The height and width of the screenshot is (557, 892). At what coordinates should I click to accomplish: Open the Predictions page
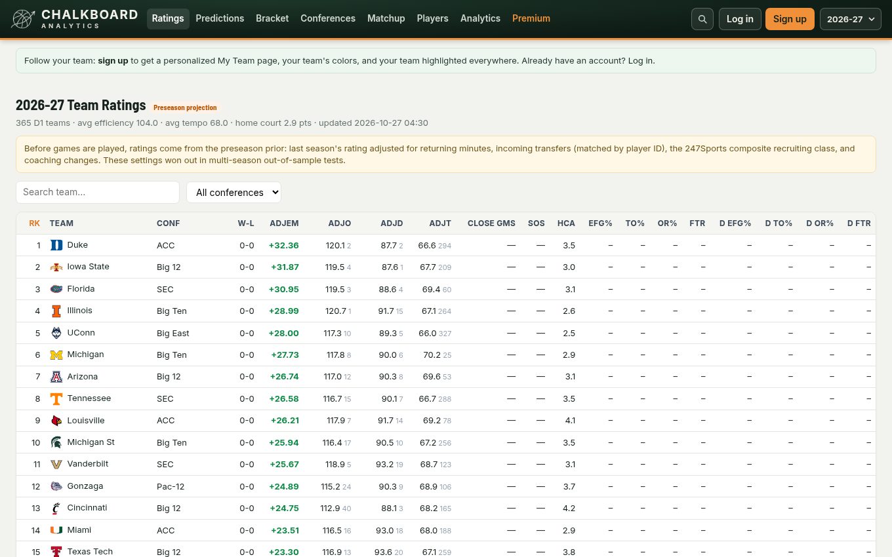pos(220,18)
